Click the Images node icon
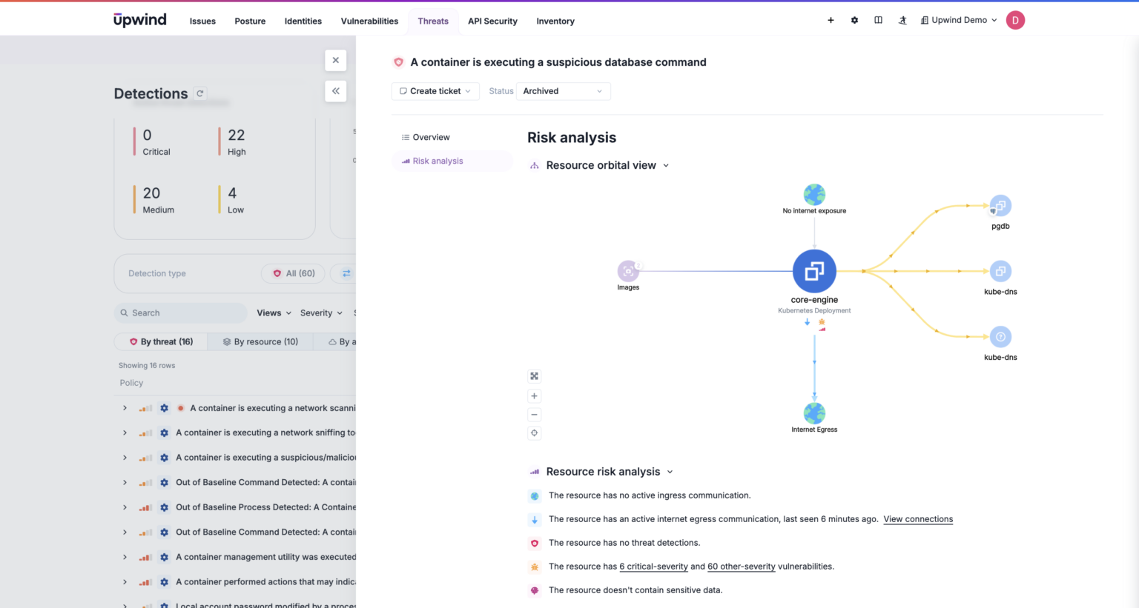 628,271
